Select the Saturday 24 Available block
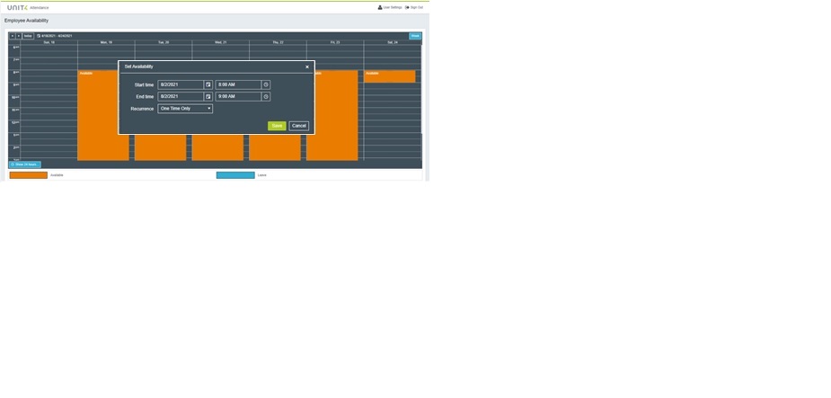The width and height of the screenshot is (831, 398). pos(390,76)
